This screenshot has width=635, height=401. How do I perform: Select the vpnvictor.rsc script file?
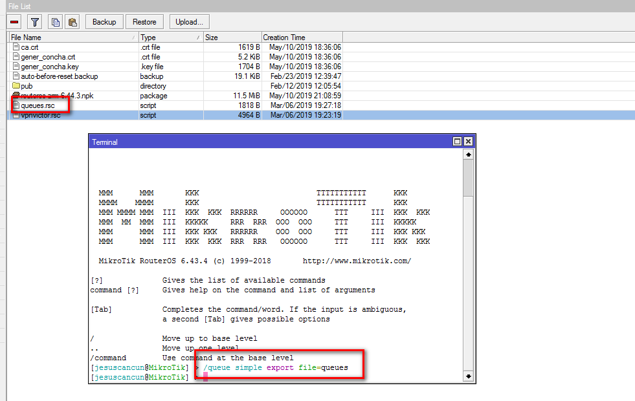click(x=41, y=115)
